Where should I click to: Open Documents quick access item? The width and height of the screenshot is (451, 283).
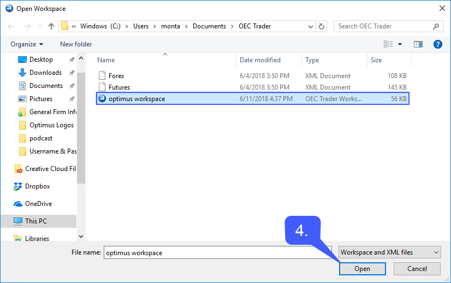(46, 86)
